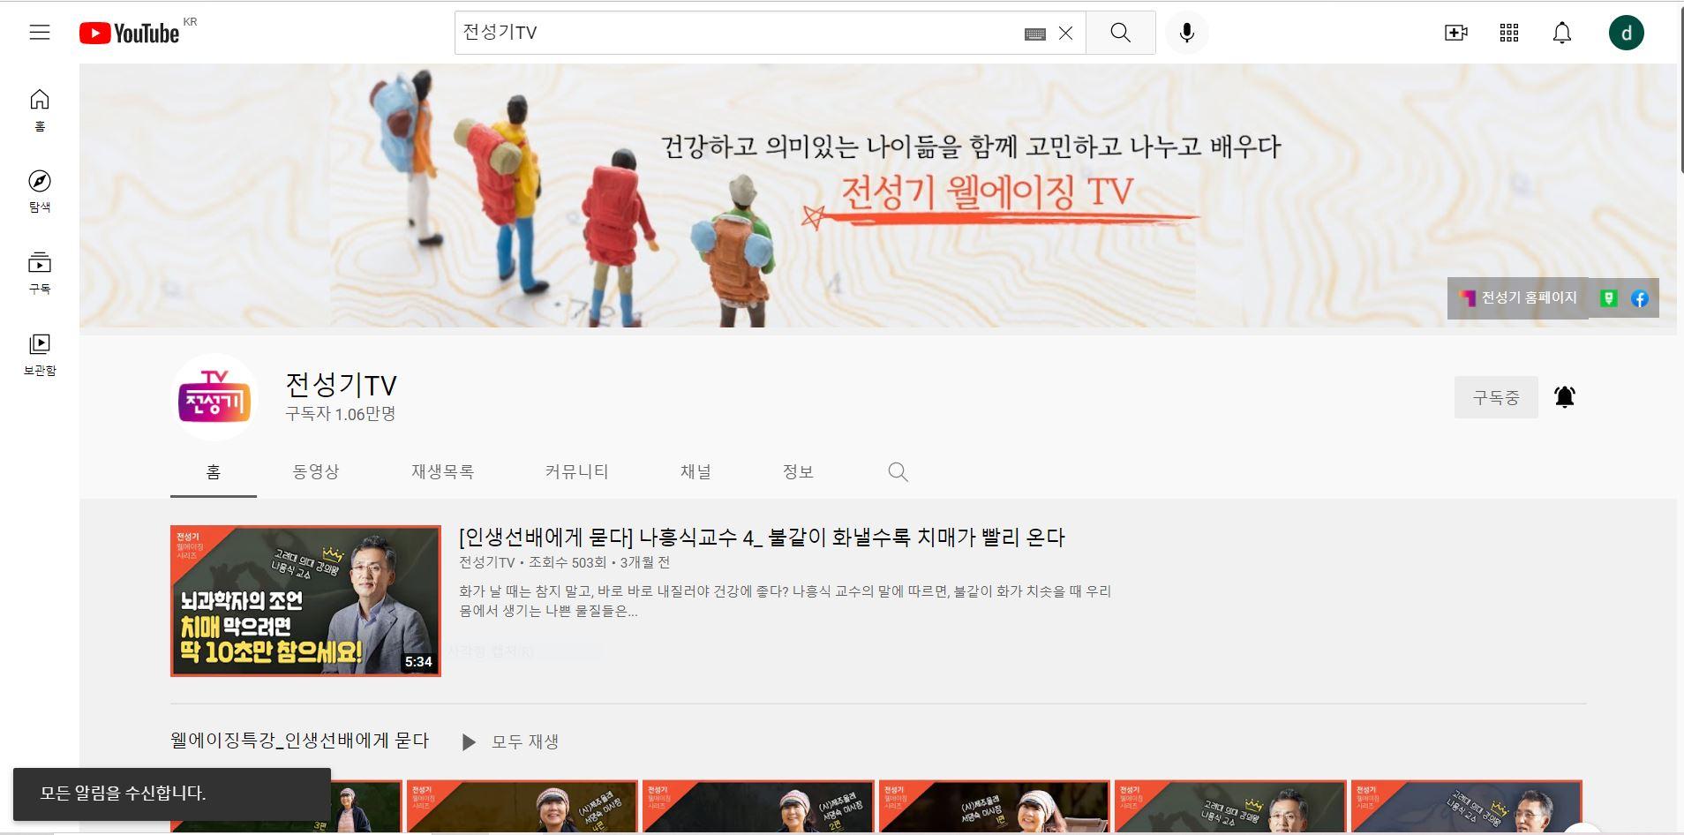The width and height of the screenshot is (1684, 835).
Task: Open the YouTube apps grid
Action: coord(1508,33)
